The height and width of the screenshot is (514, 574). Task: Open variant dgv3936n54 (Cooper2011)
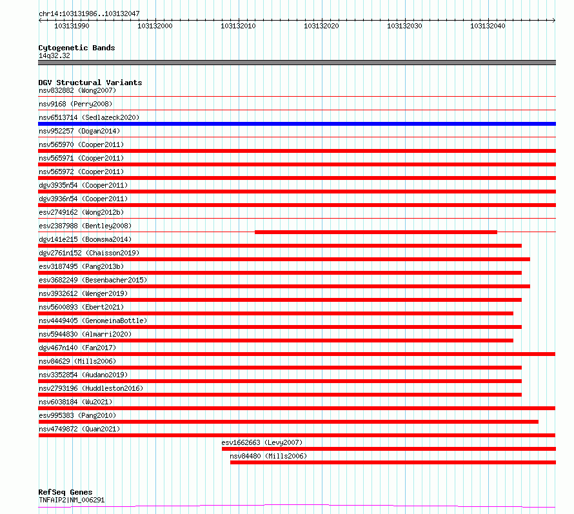83,199
